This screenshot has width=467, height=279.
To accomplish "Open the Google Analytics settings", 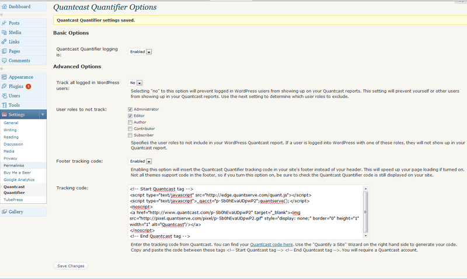I will (19, 180).
